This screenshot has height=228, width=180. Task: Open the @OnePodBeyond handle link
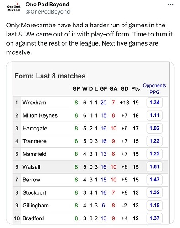coord(48,12)
